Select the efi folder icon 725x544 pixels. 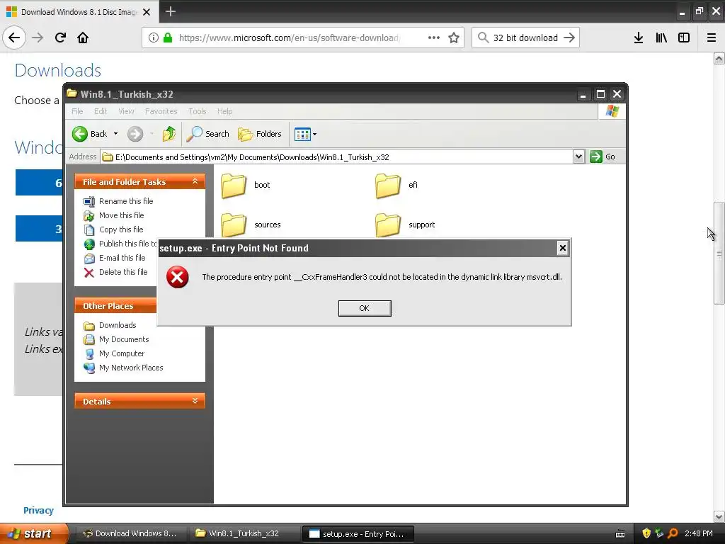tap(387, 186)
